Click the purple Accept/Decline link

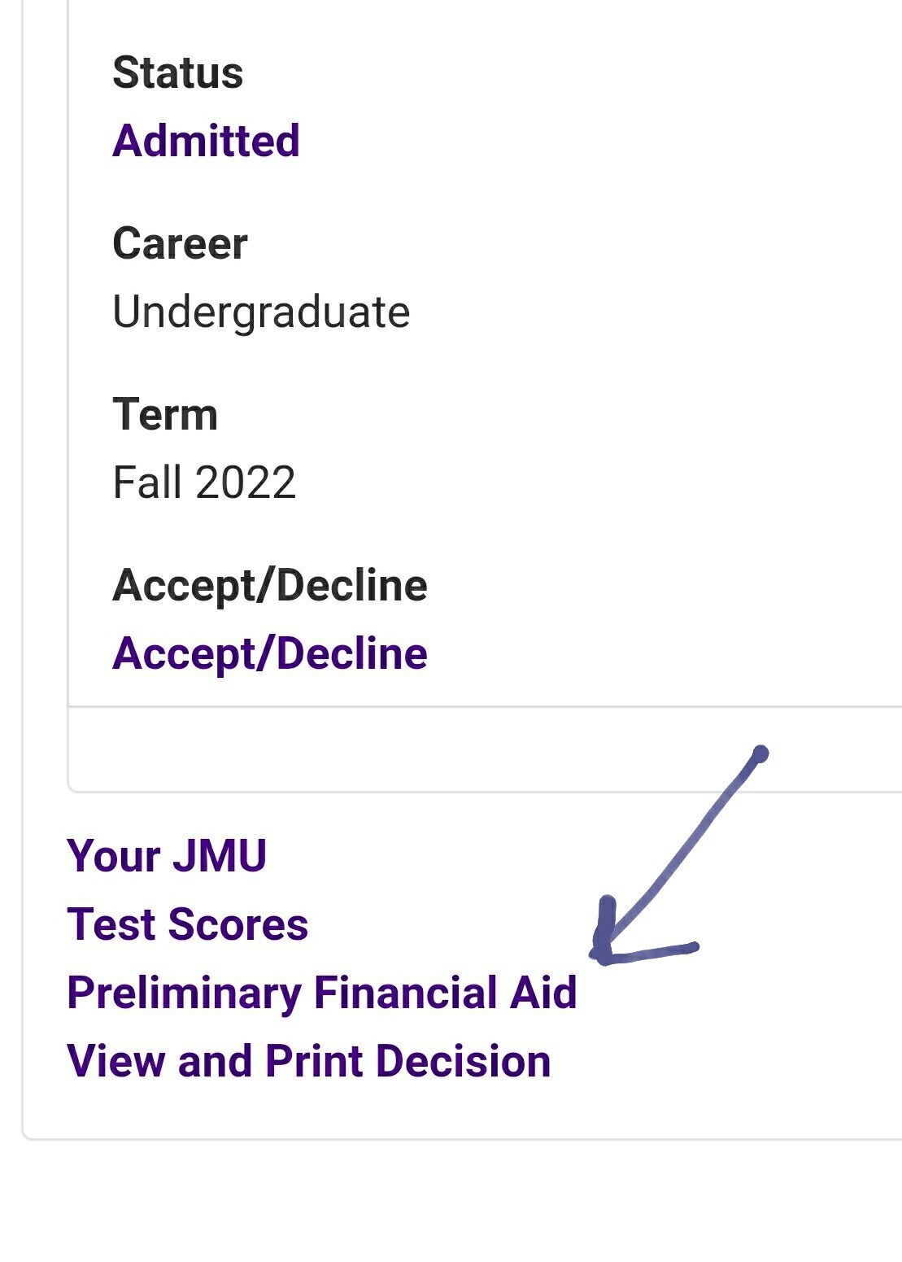pyautogui.click(x=269, y=653)
